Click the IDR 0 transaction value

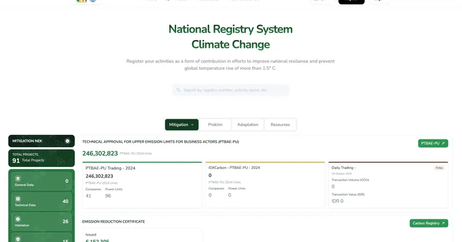point(337,201)
